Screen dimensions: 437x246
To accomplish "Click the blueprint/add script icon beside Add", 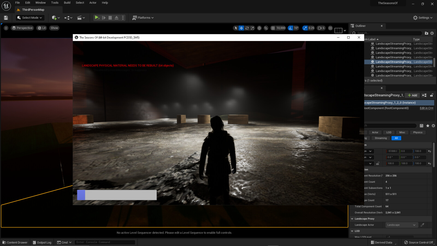I will click(424, 95).
